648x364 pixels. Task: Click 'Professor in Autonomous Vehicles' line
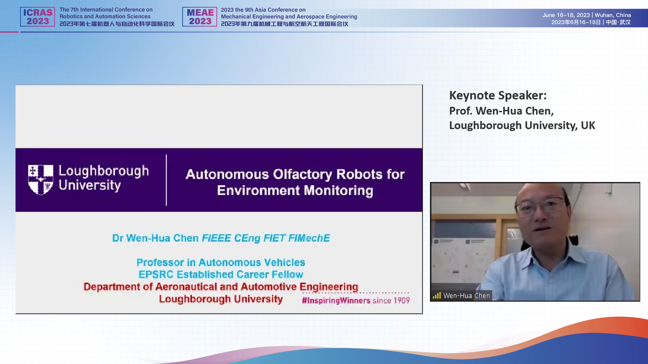tap(221, 262)
